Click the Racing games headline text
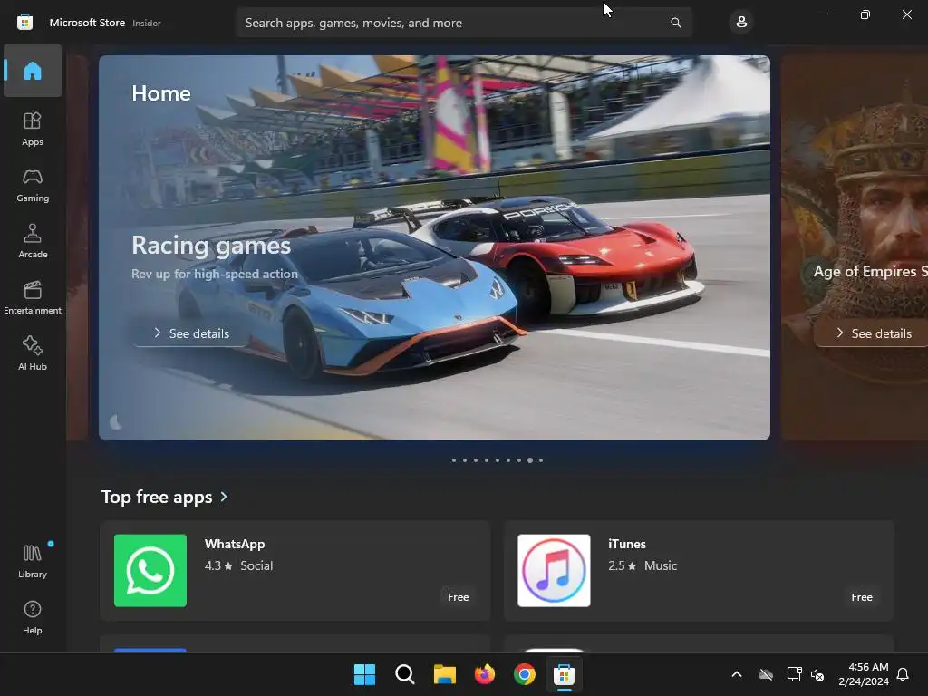This screenshot has width=928, height=696. click(211, 245)
